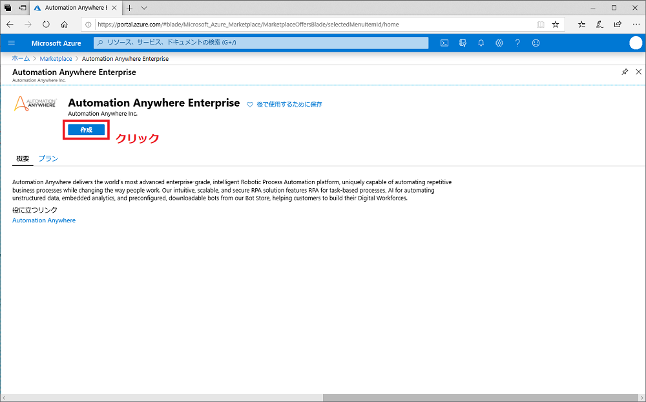Click Automation Anywhere Inc. publisher text under title
Viewport: 646px width, 402px height.
103,114
